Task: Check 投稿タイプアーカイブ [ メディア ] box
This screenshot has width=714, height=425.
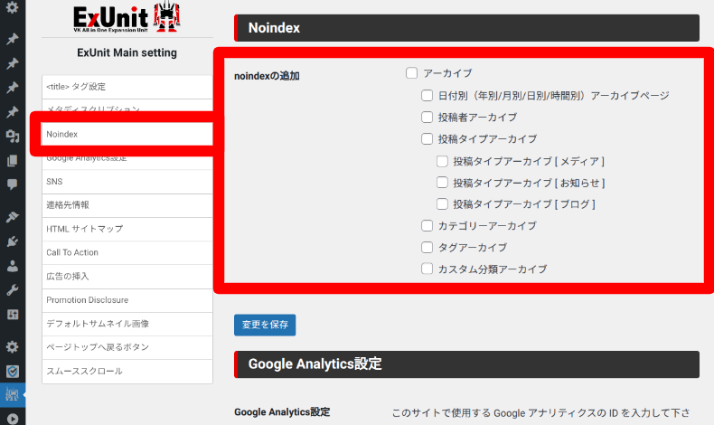Action: [x=442, y=161]
